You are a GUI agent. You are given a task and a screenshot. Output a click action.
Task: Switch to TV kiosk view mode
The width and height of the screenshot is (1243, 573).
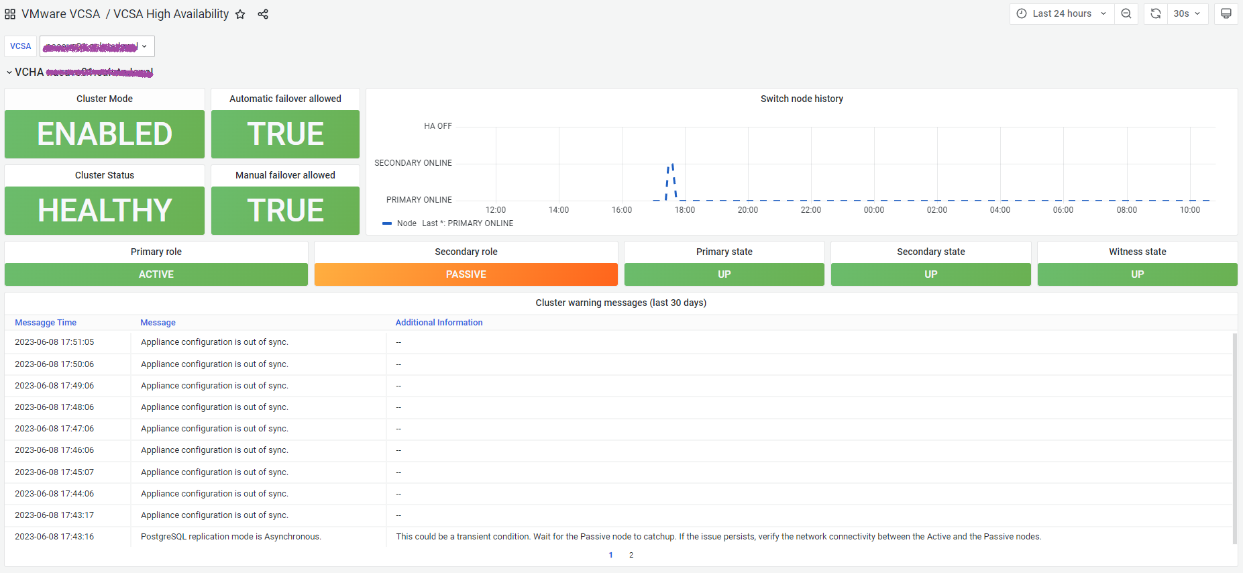coord(1226,13)
